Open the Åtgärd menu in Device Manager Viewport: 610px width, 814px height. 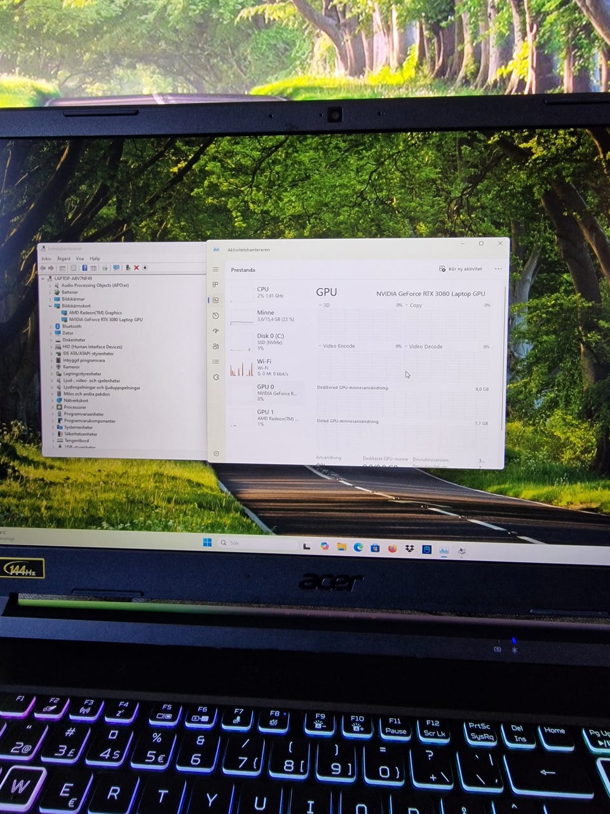coord(64,259)
